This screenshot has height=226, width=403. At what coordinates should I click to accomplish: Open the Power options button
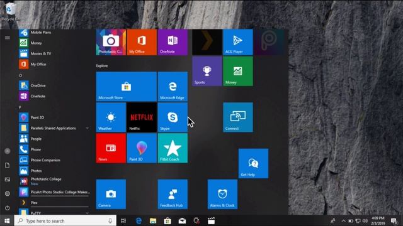(x=7, y=208)
